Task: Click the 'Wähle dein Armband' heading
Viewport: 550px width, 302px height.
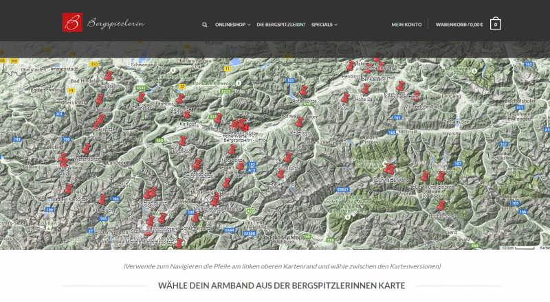Action: (x=281, y=286)
